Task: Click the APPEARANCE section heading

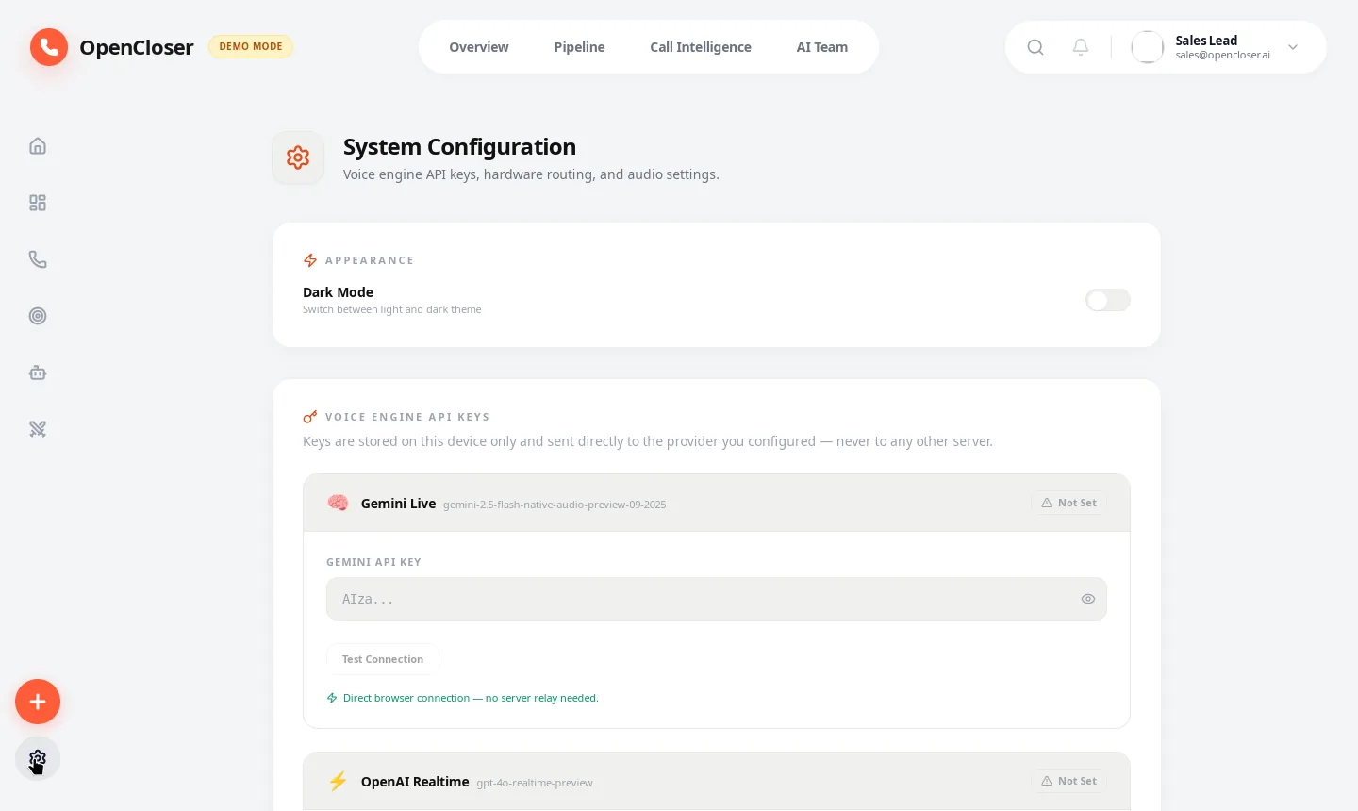Action: click(x=370, y=260)
